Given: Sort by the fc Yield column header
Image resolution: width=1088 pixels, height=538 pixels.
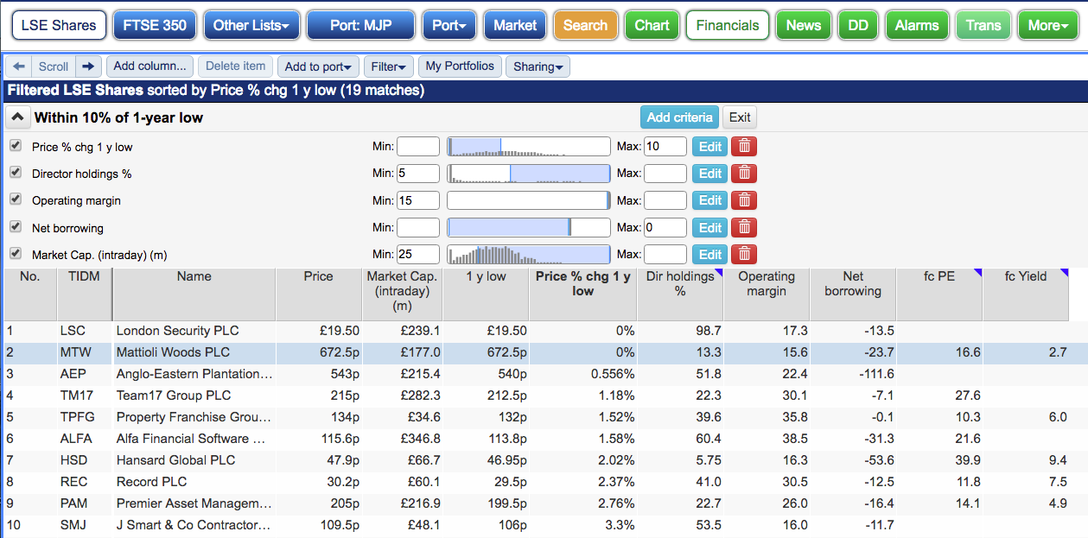Looking at the screenshot, I should click(x=1026, y=294).
